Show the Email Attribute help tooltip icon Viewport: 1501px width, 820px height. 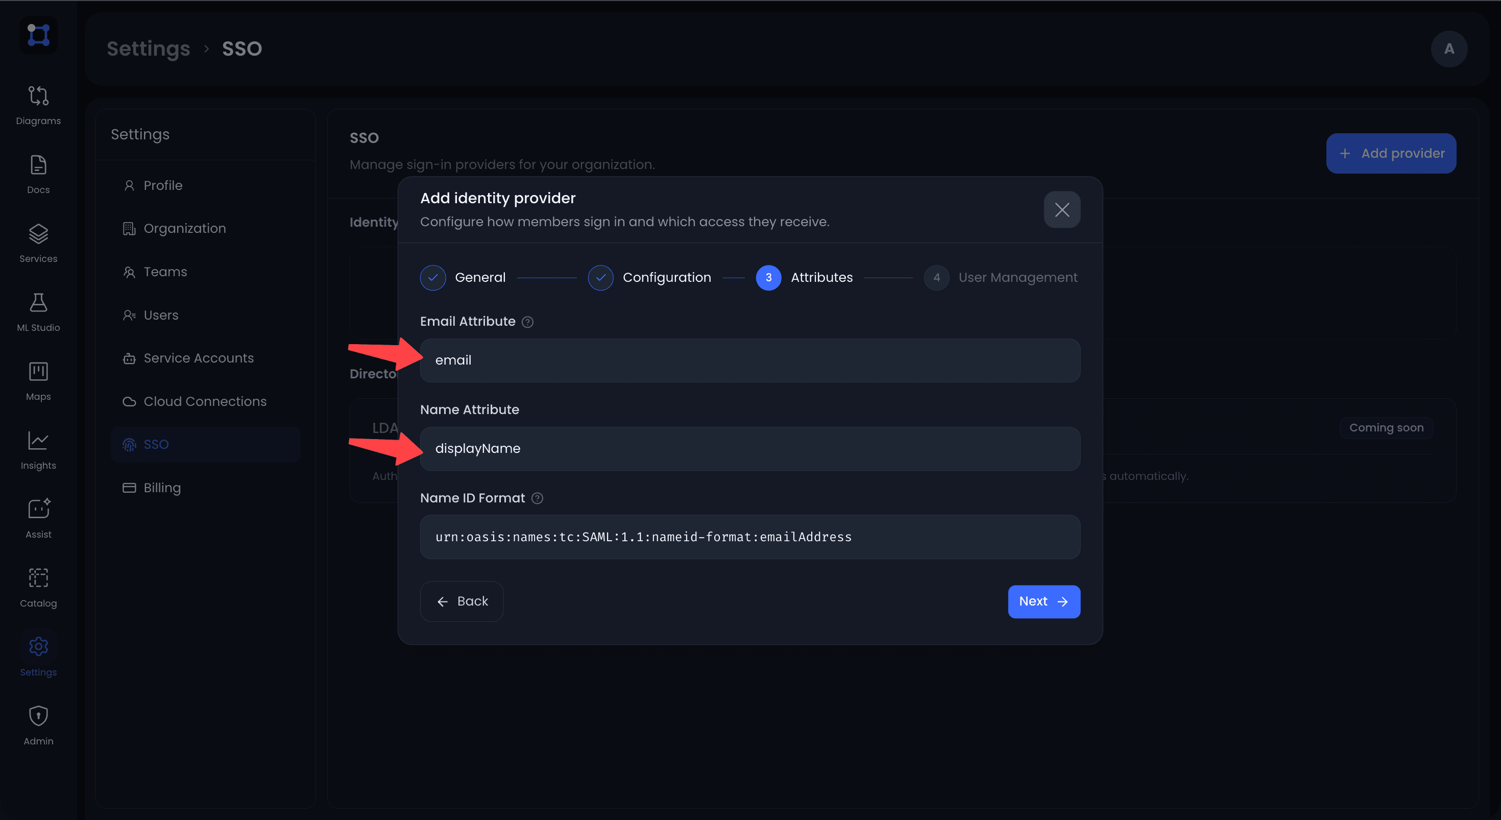[x=527, y=322]
